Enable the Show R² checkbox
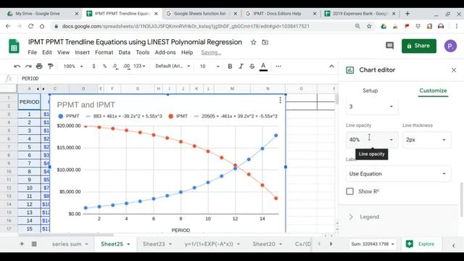 tap(349, 191)
